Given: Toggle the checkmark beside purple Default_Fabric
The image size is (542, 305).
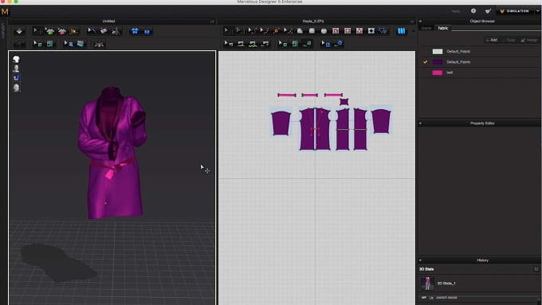Looking at the screenshot, I should [x=425, y=62].
